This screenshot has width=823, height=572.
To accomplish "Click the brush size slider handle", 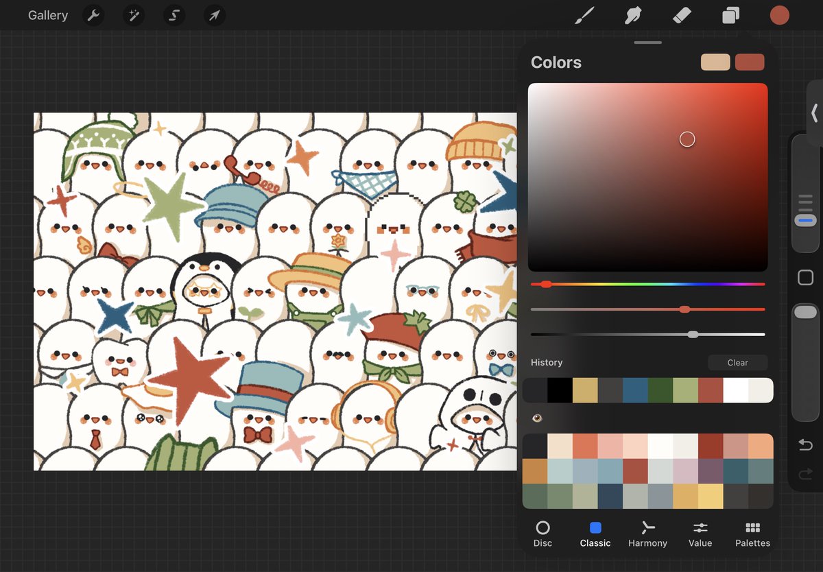I will tap(805, 221).
